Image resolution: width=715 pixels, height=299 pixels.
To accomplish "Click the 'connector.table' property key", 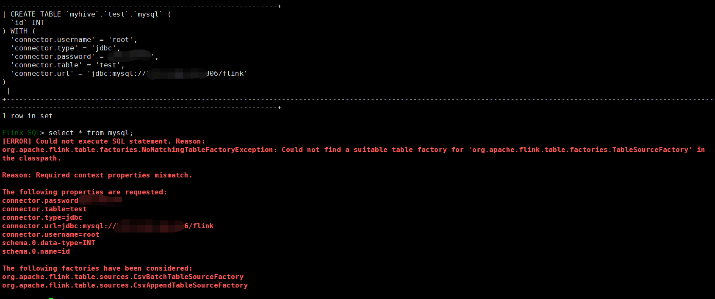I will coord(46,65).
